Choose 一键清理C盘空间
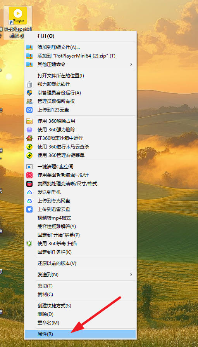 pos(80,167)
